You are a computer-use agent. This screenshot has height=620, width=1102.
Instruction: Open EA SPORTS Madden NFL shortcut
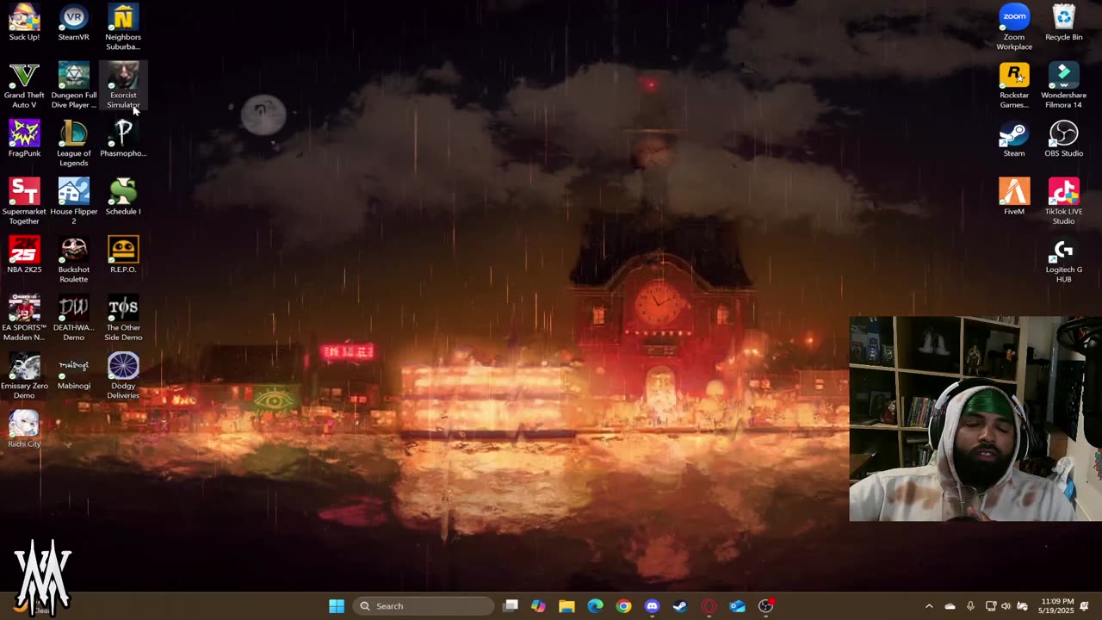pyautogui.click(x=24, y=318)
